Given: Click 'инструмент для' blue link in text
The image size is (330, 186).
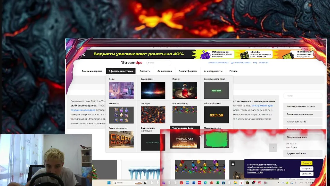Looking at the screenshot, I should click(x=262, y=105).
